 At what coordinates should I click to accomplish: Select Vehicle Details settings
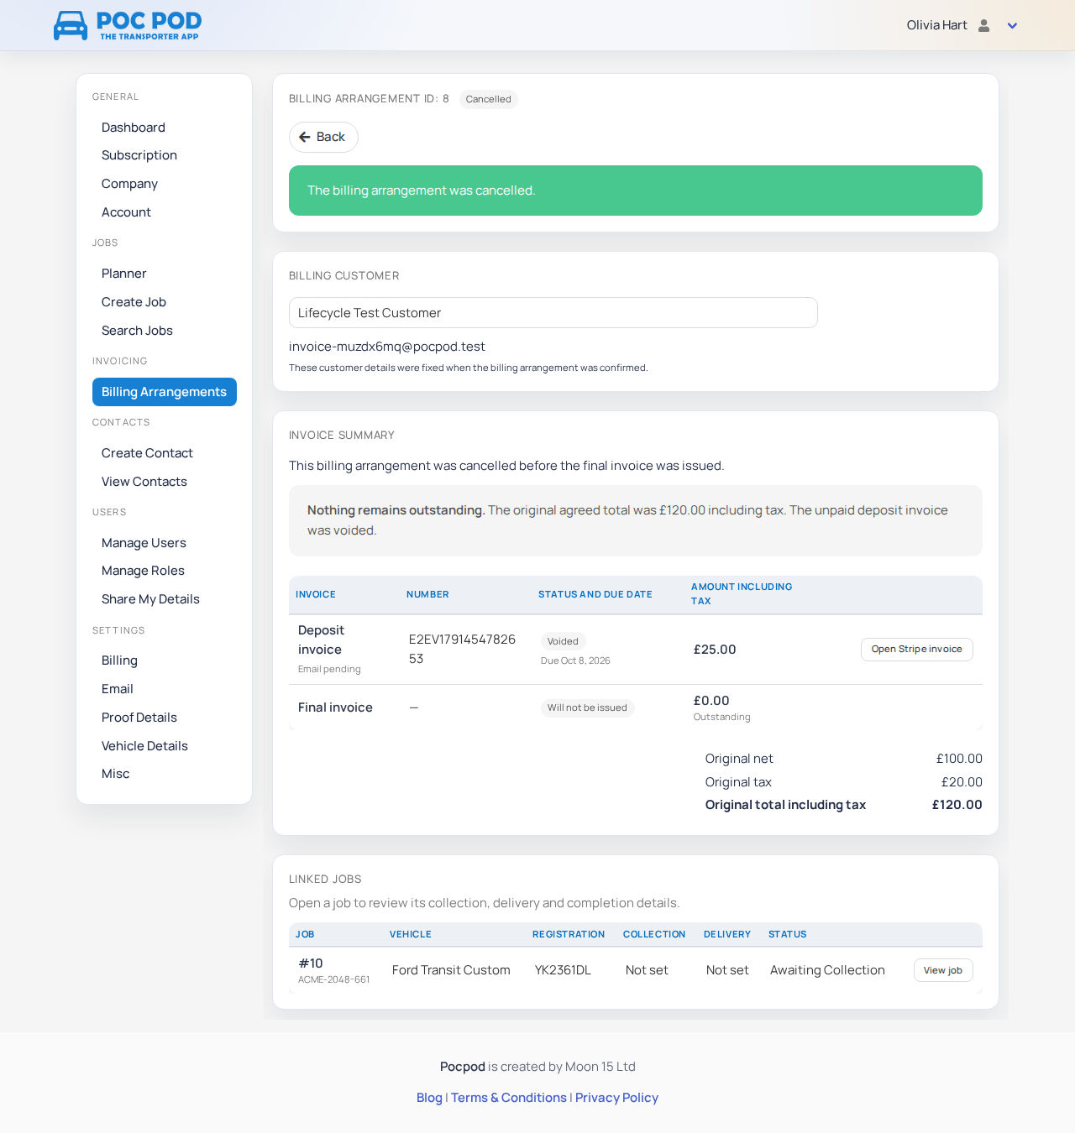point(144,746)
